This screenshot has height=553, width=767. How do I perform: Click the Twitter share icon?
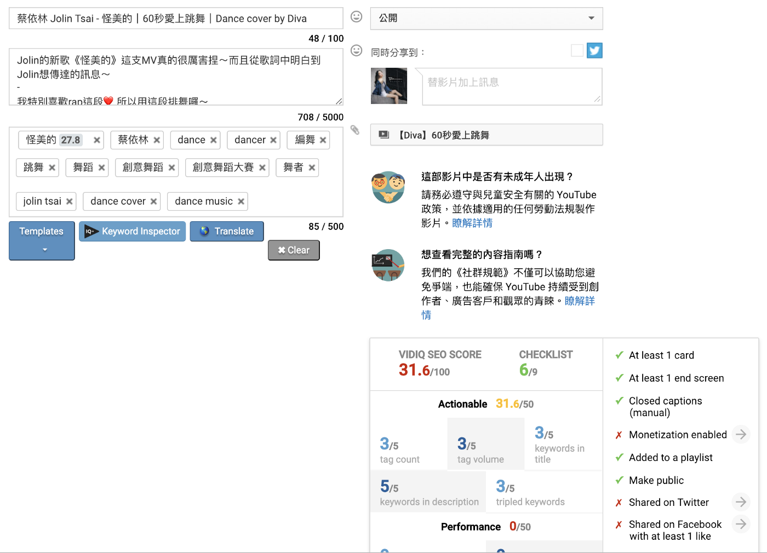pyautogui.click(x=594, y=50)
